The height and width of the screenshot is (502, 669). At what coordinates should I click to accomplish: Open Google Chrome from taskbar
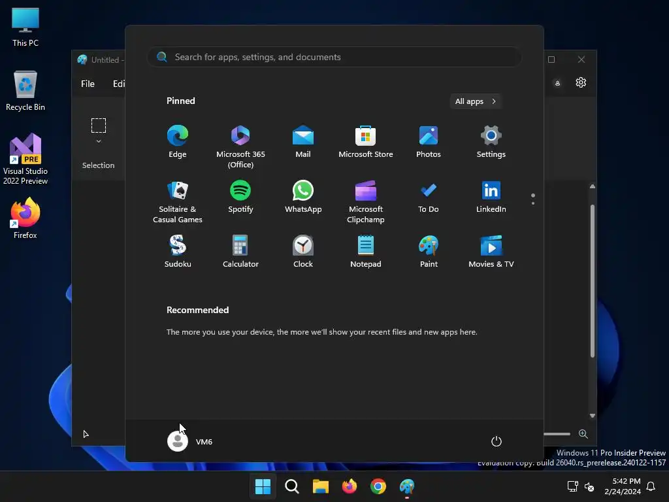point(378,486)
